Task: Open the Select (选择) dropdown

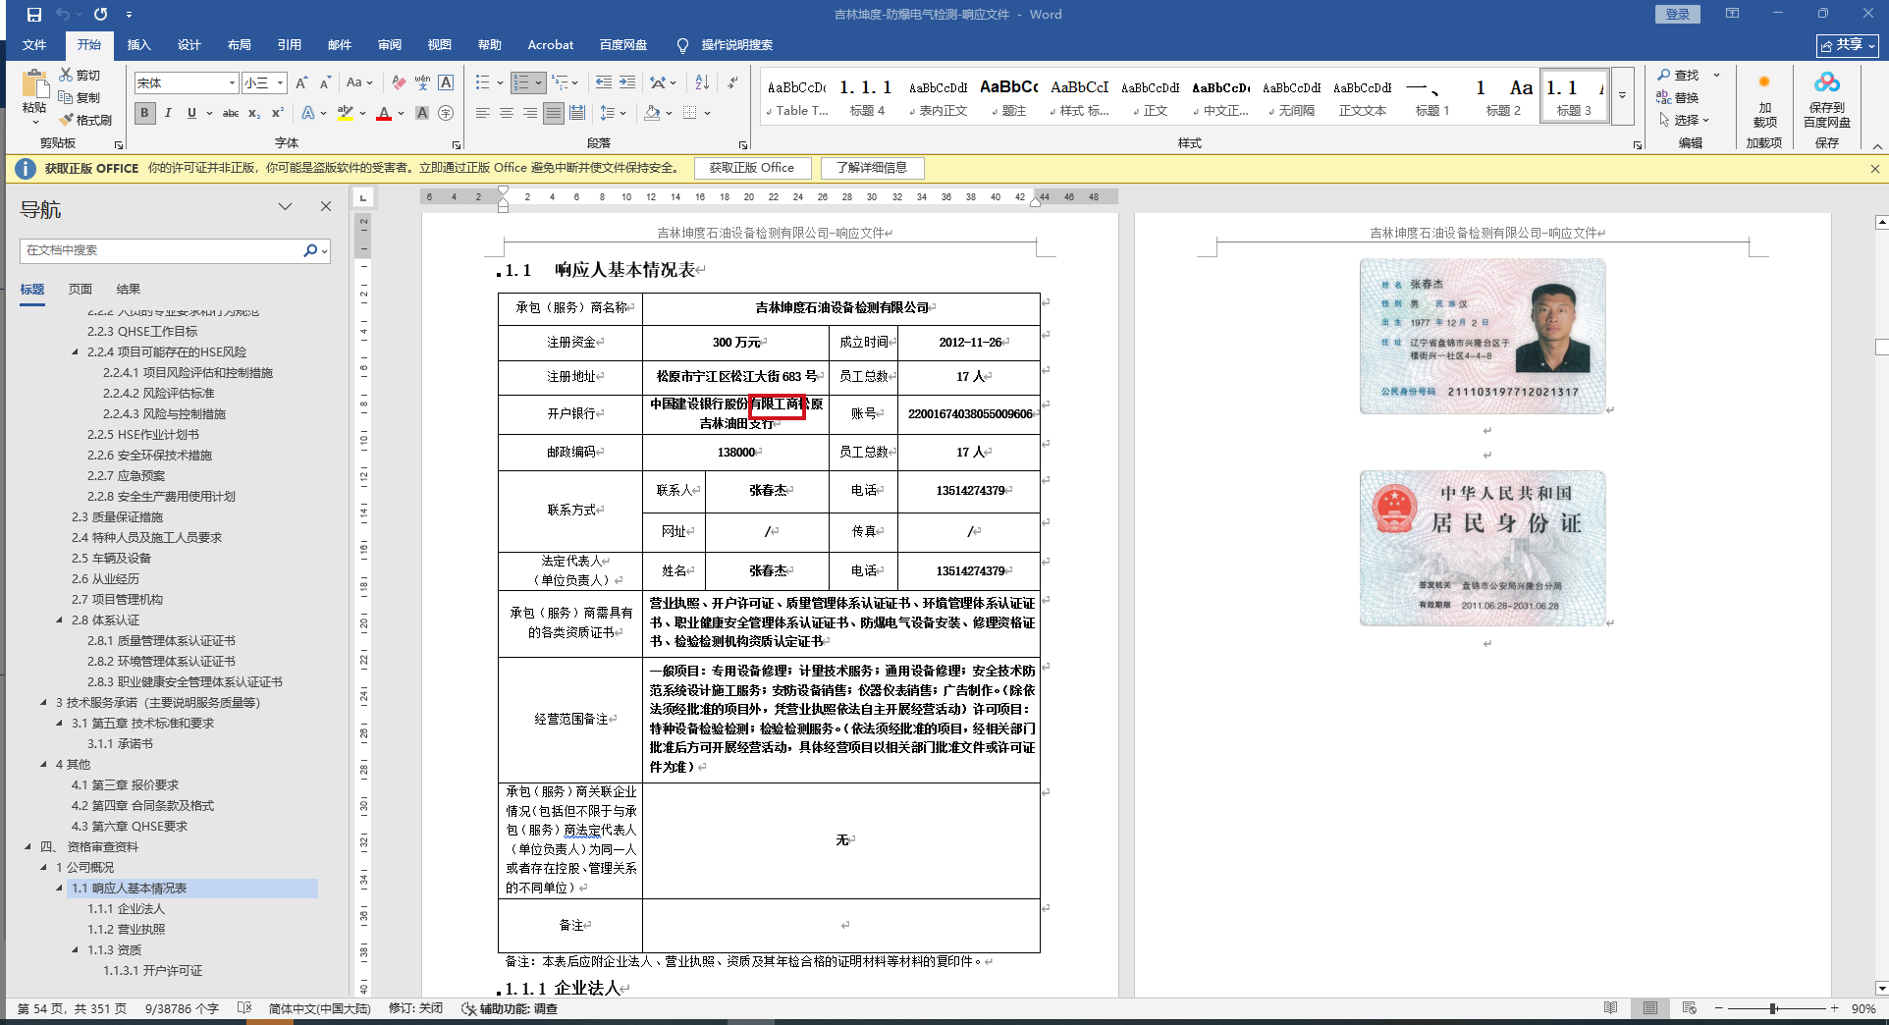Action: (x=1685, y=120)
